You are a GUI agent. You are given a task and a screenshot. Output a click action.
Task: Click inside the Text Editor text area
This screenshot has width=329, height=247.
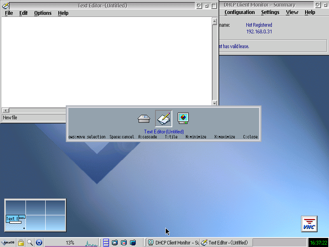tap(107, 62)
